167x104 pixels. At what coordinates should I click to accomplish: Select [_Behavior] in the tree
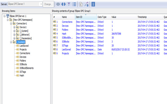click(24, 35)
